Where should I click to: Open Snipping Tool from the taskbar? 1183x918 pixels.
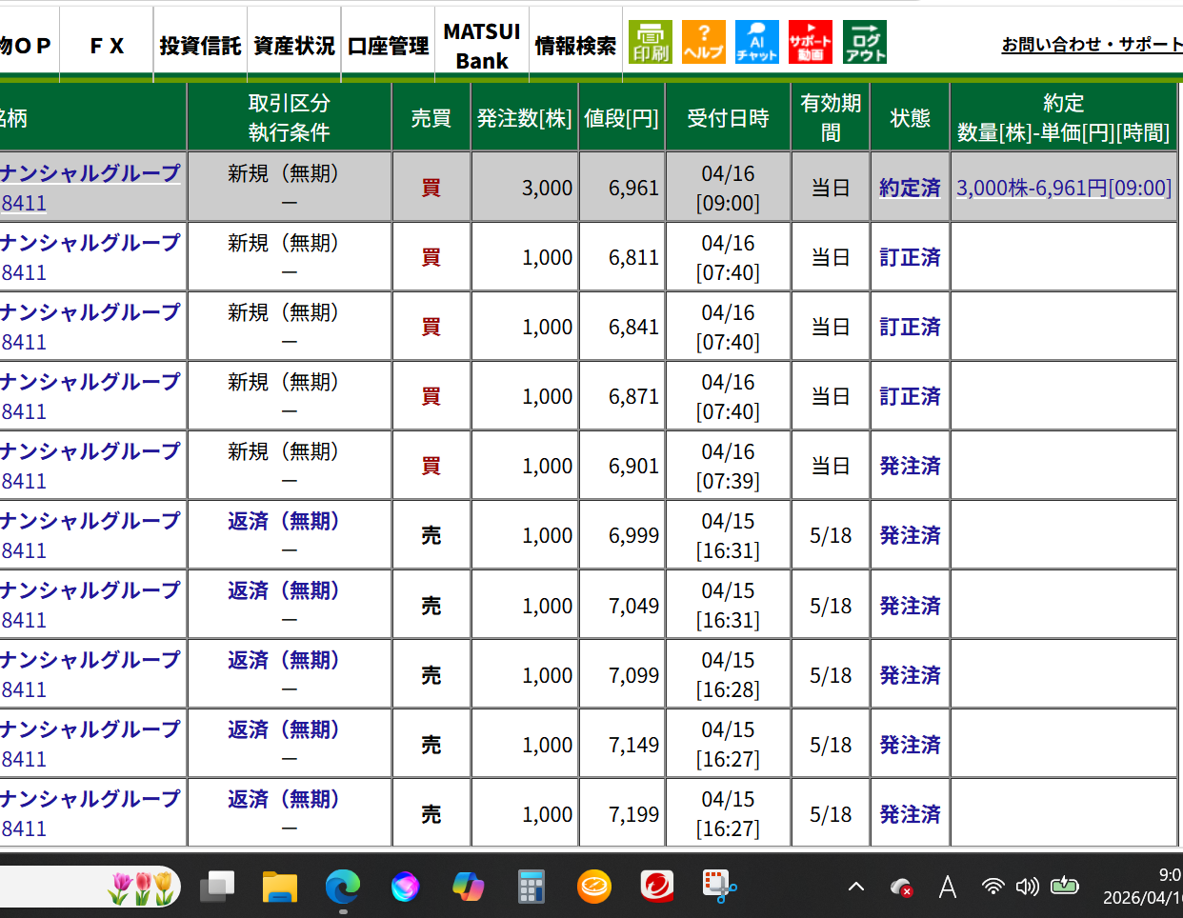coord(719,887)
